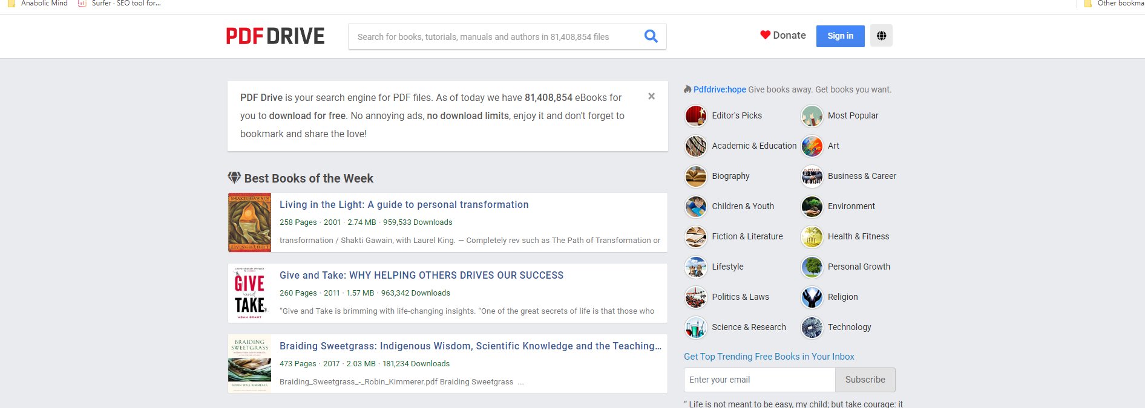Click the Environment category icon

pyautogui.click(x=812, y=206)
